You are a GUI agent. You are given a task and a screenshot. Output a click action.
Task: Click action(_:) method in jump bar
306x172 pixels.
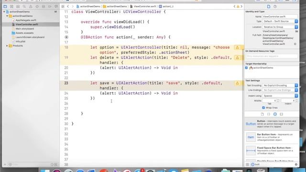tap(166, 6)
